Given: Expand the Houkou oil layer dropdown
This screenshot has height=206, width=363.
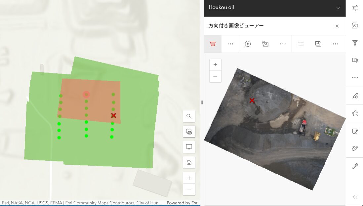Looking at the screenshot, I should click(x=338, y=8).
